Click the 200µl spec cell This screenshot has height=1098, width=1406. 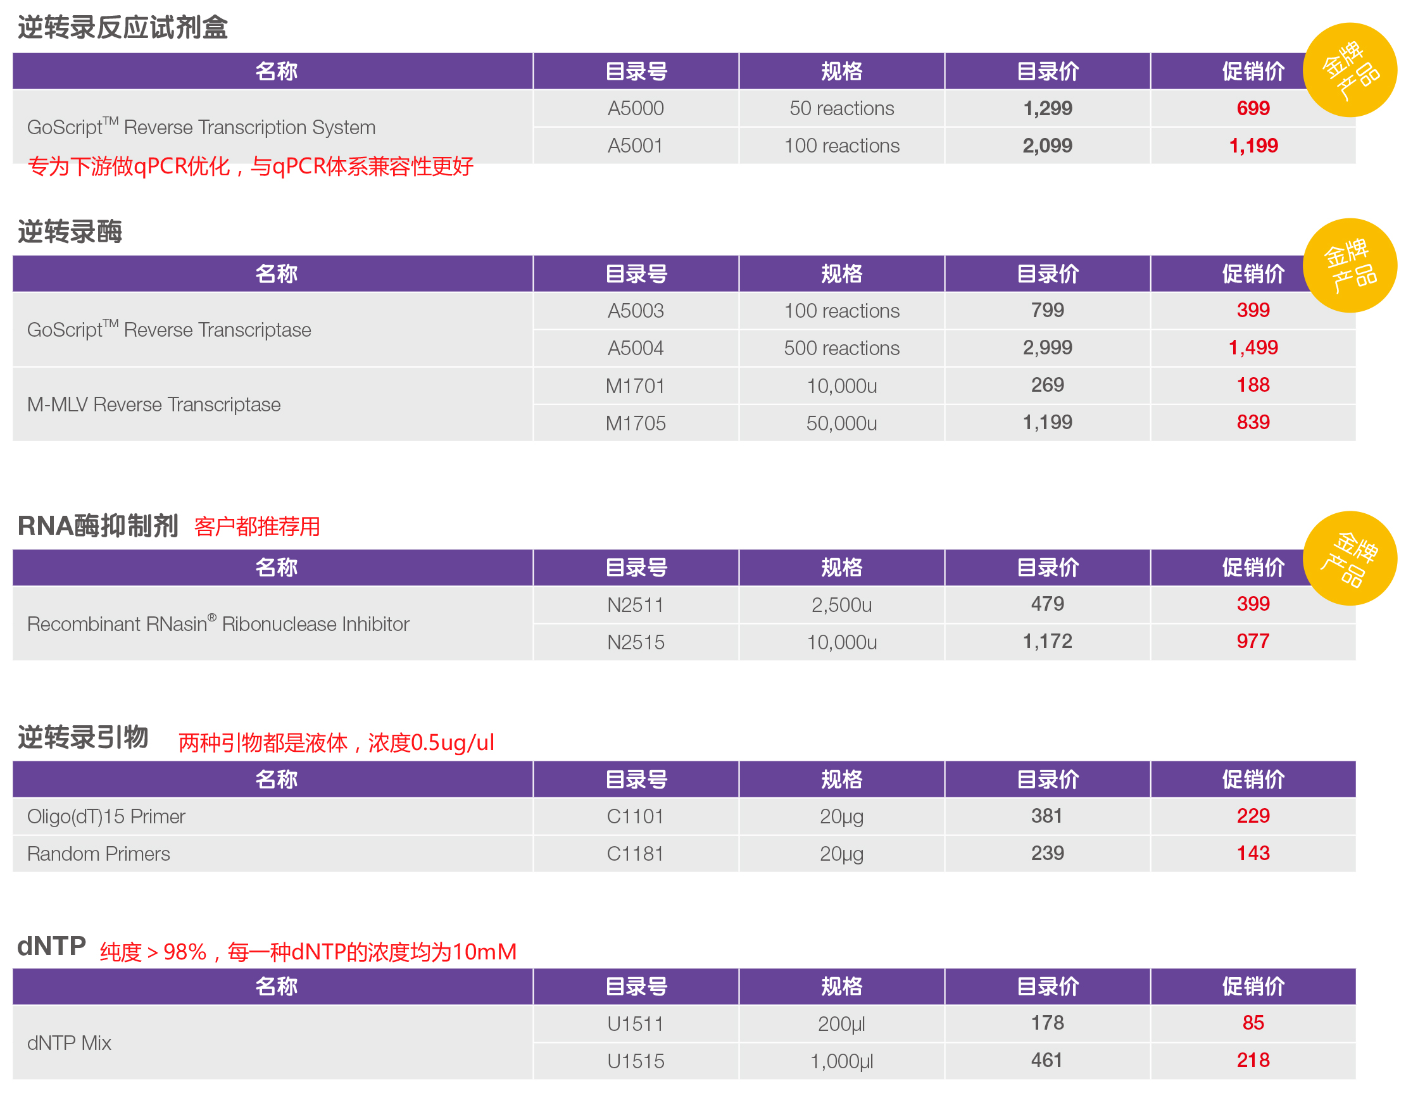point(841,1023)
